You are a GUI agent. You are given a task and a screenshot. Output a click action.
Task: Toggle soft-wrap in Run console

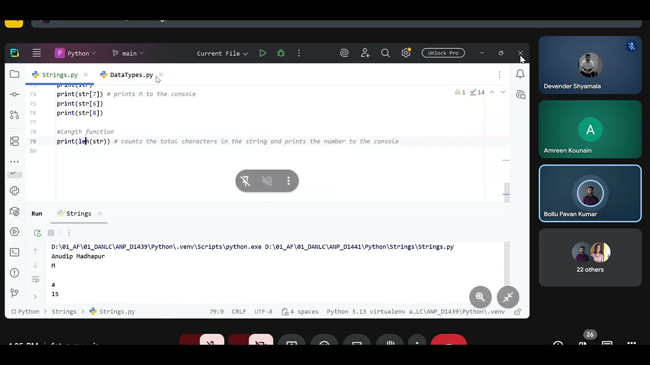tap(35, 279)
